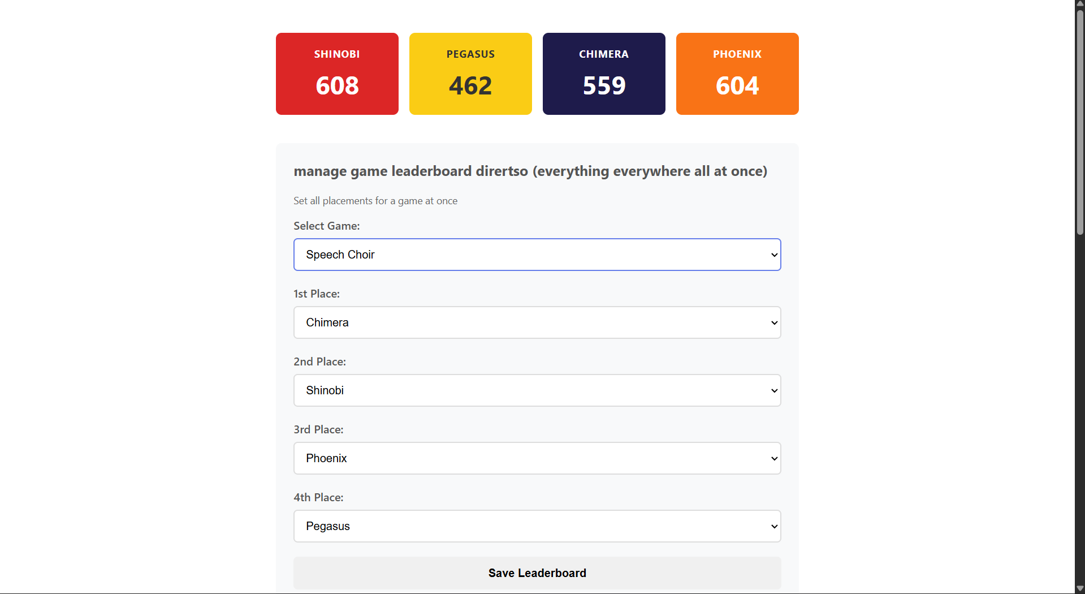Viewport: 1085px width, 594px height.
Task: Click the chevron beside Phoenix selection
Action: (773, 458)
